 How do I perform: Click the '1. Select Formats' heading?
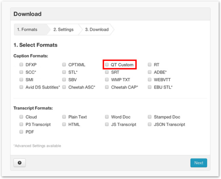(36, 45)
